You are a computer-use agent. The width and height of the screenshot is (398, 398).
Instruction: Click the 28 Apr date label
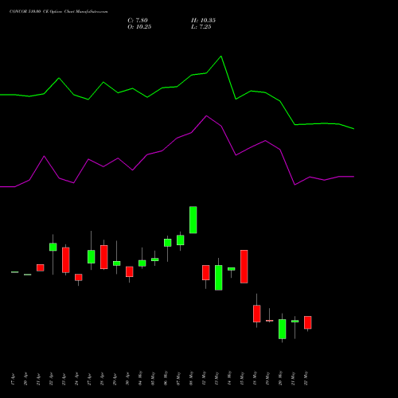[102, 379]
